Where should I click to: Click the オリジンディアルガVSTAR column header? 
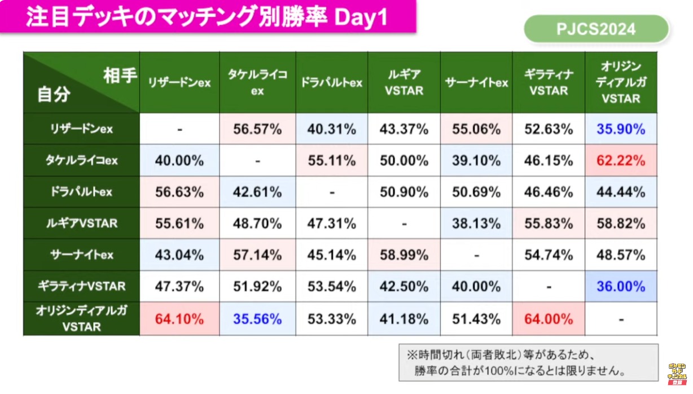click(x=621, y=82)
